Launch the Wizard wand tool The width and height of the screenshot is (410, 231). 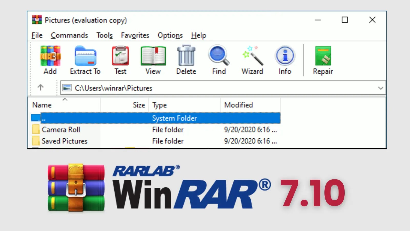[252, 60]
